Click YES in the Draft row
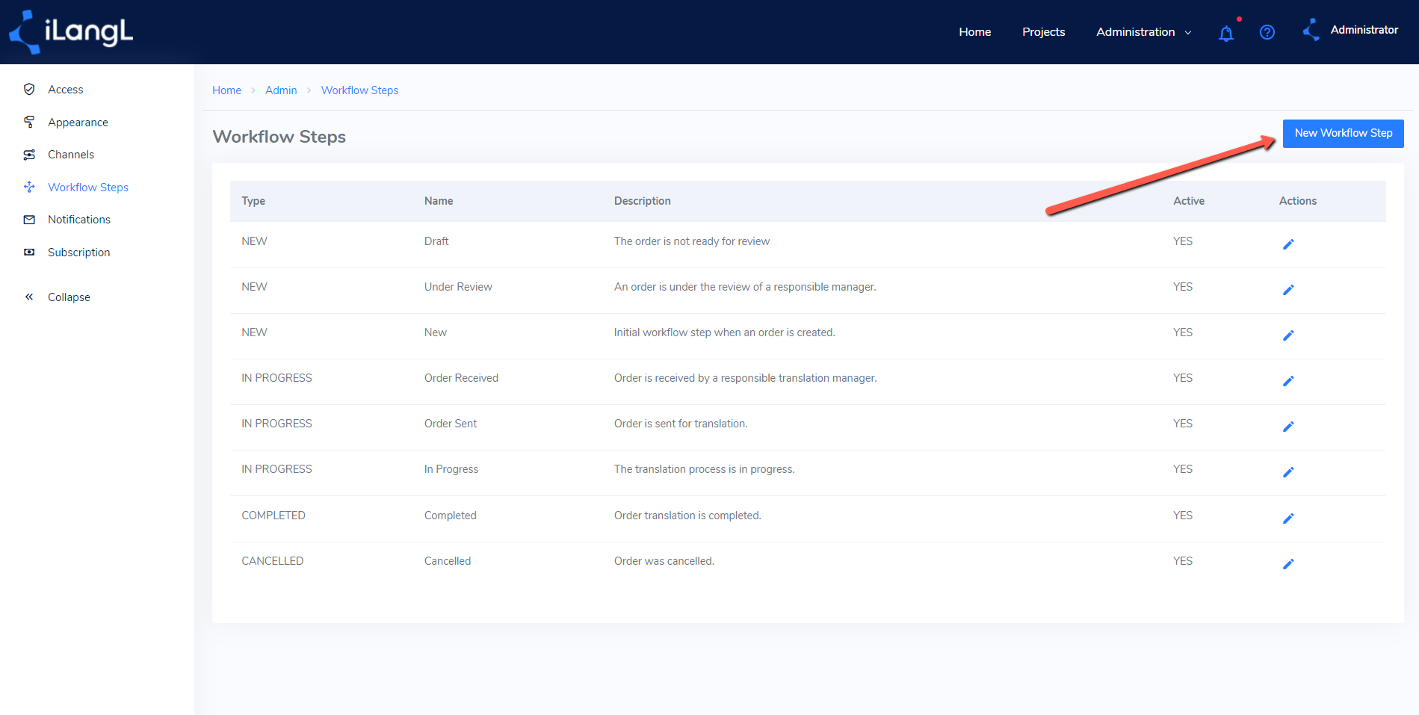This screenshot has height=715, width=1419. [x=1183, y=241]
